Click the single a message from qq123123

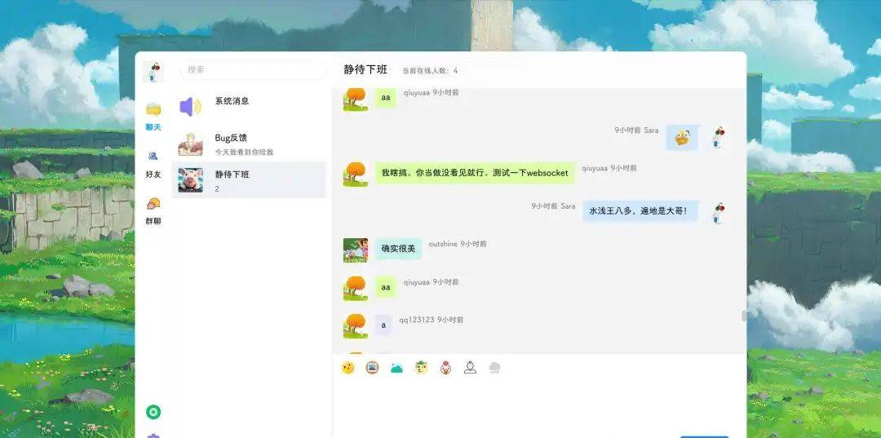point(383,325)
